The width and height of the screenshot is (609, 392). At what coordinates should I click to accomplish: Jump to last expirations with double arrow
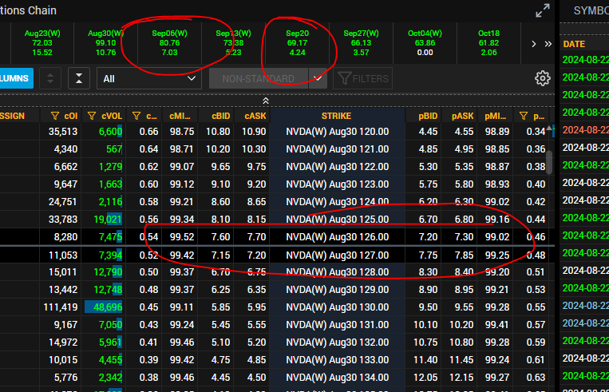pos(548,44)
